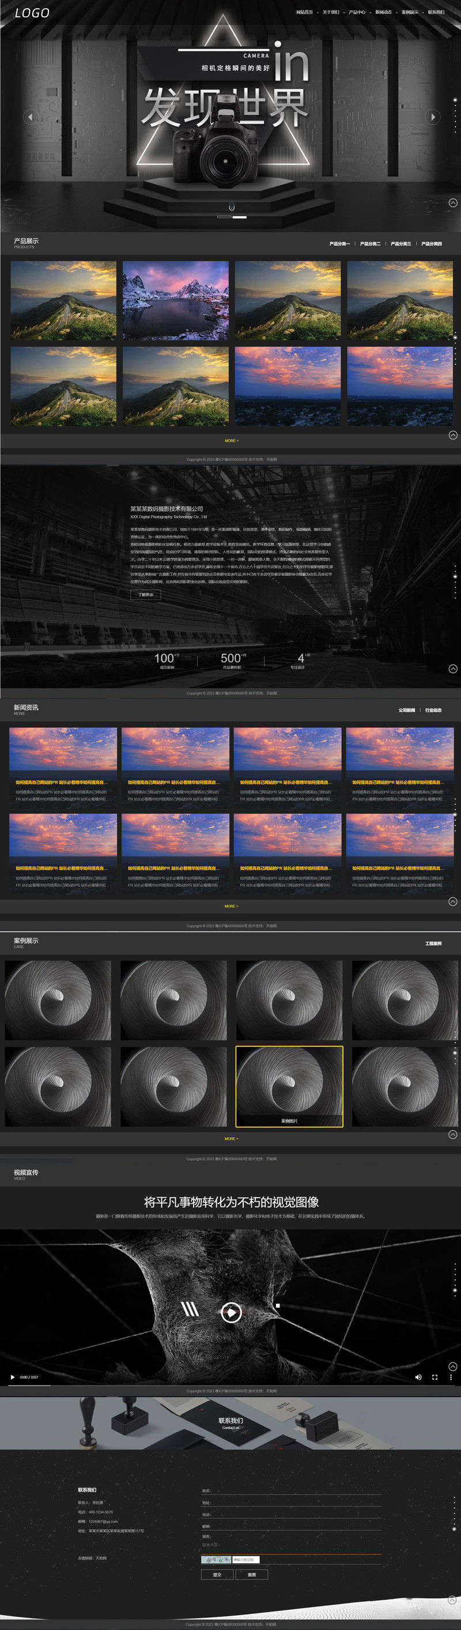Click the LOGO in the header

32,13
